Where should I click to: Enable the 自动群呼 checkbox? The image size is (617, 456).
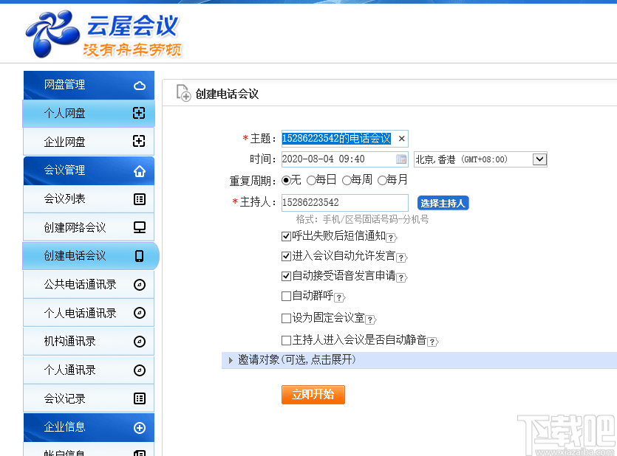286,296
